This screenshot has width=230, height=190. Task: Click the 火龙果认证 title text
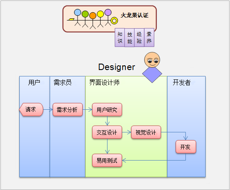point(134,15)
